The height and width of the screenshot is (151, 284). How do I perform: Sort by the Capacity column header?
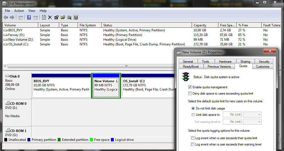pos(205,25)
